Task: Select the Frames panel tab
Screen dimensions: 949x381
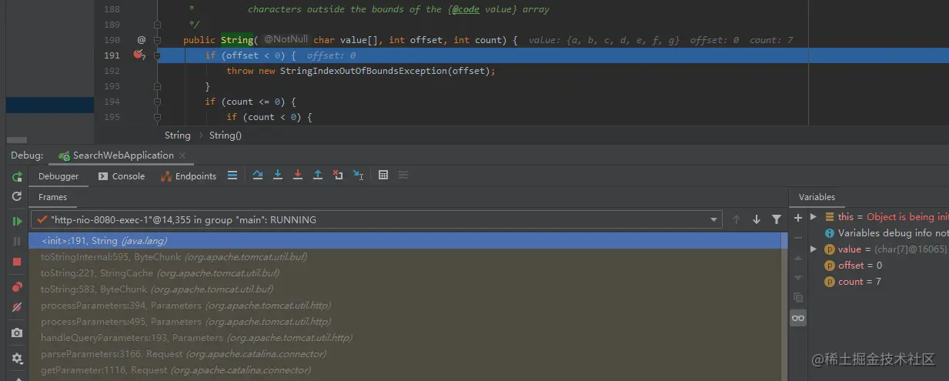Action: [x=52, y=198]
